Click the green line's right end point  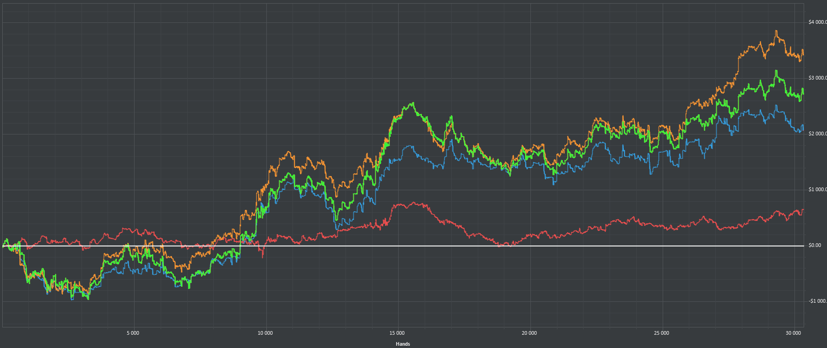coord(803,93)
